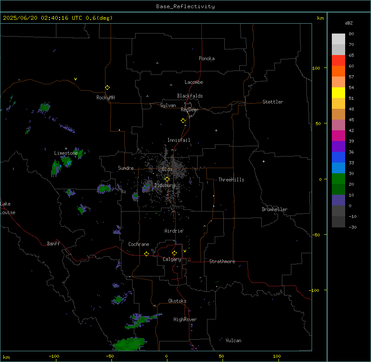Click the light blue 30-33 dBZ swatch
This screenshot has width=371, height=362.
click(x=338, y=168)
